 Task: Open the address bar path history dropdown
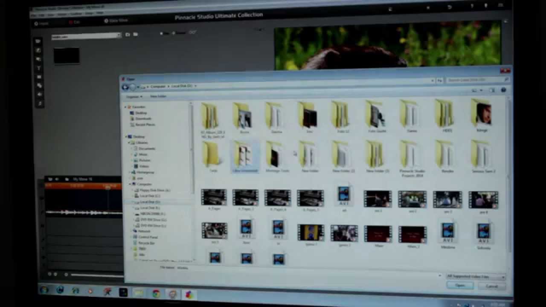click(x=432, y=80)
